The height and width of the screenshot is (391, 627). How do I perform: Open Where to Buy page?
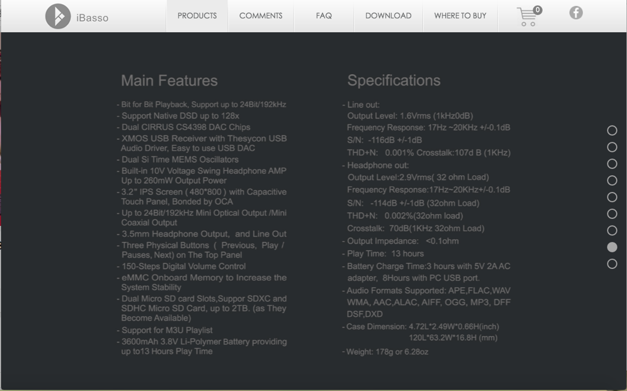[460, 16]
